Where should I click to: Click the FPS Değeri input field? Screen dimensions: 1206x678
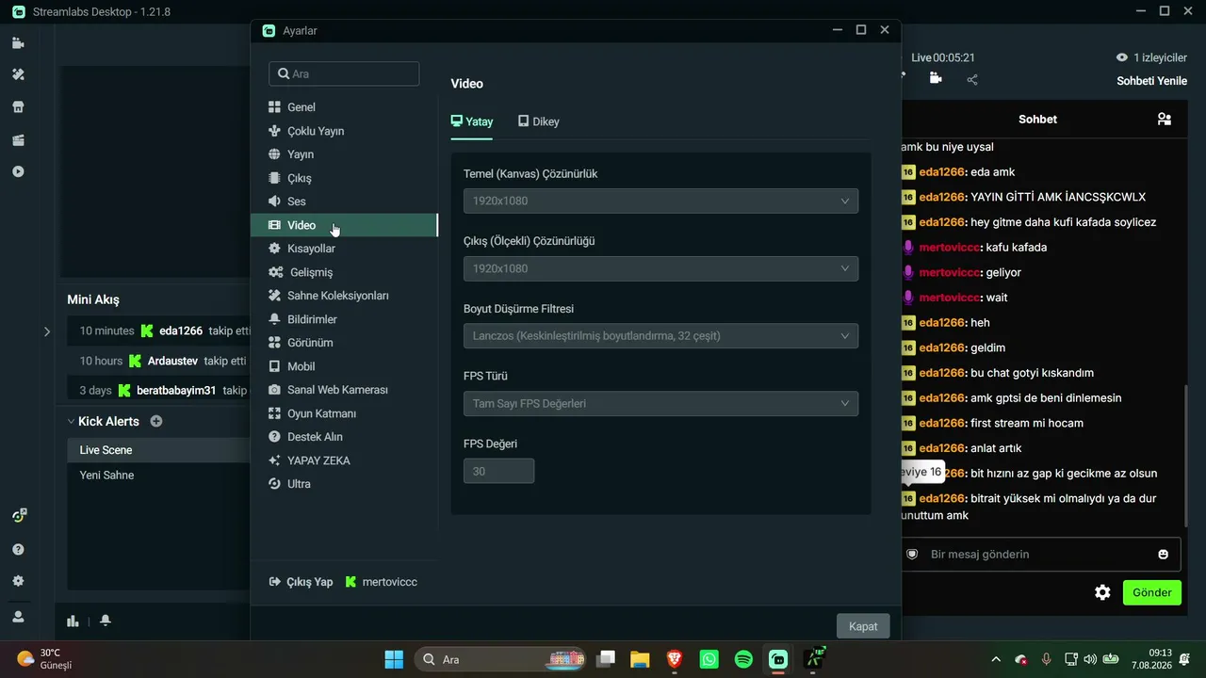tap(498, 471)
